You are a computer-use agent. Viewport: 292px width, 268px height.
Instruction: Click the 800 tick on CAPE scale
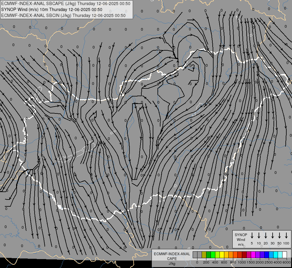tap(233, 262)
